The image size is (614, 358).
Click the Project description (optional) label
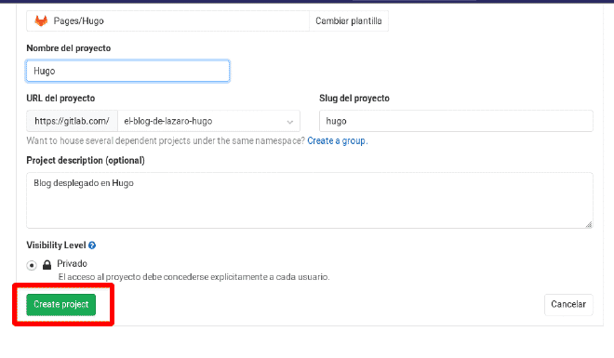[86, 161]
